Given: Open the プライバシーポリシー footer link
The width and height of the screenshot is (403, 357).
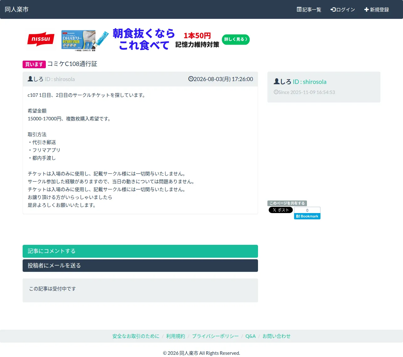Looking at the screenshot, I should (215, 336).
